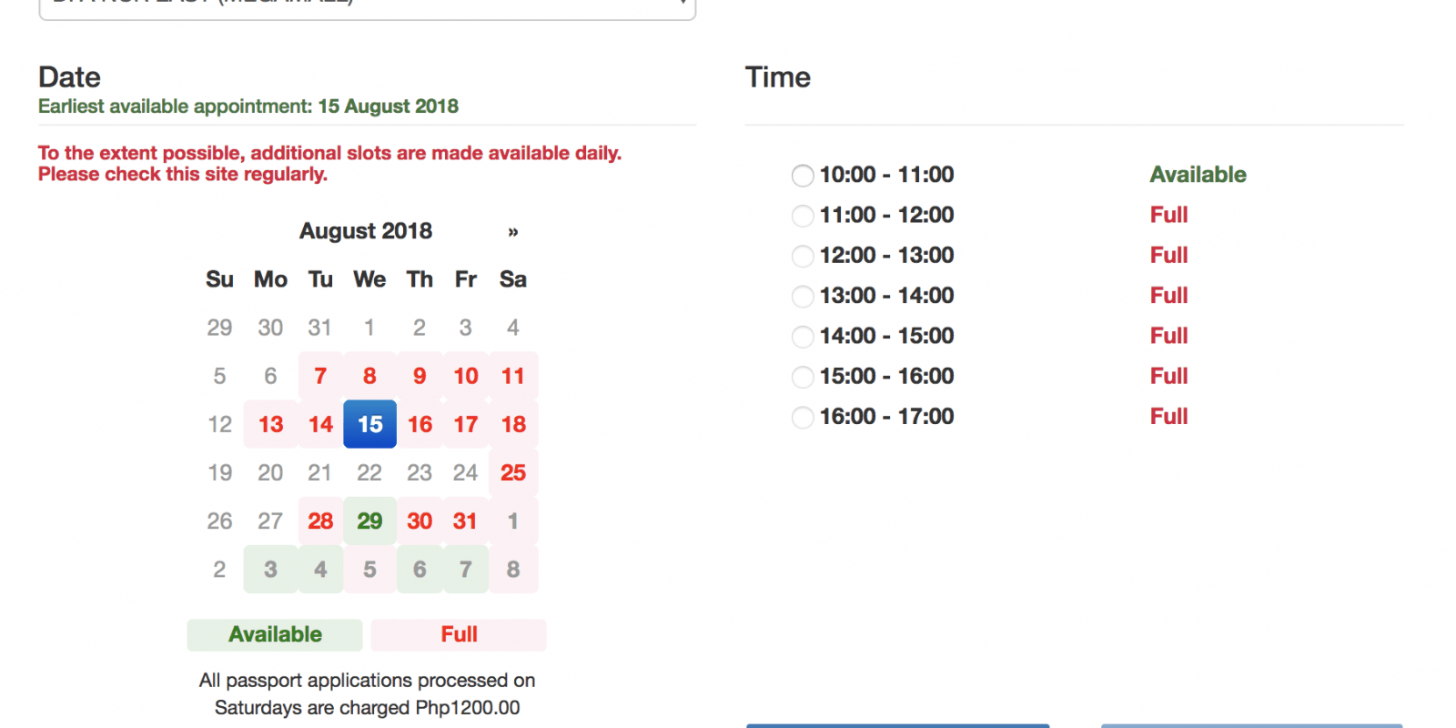
Task: Go to next month using » arrow
Action: (x=513, y=232)
